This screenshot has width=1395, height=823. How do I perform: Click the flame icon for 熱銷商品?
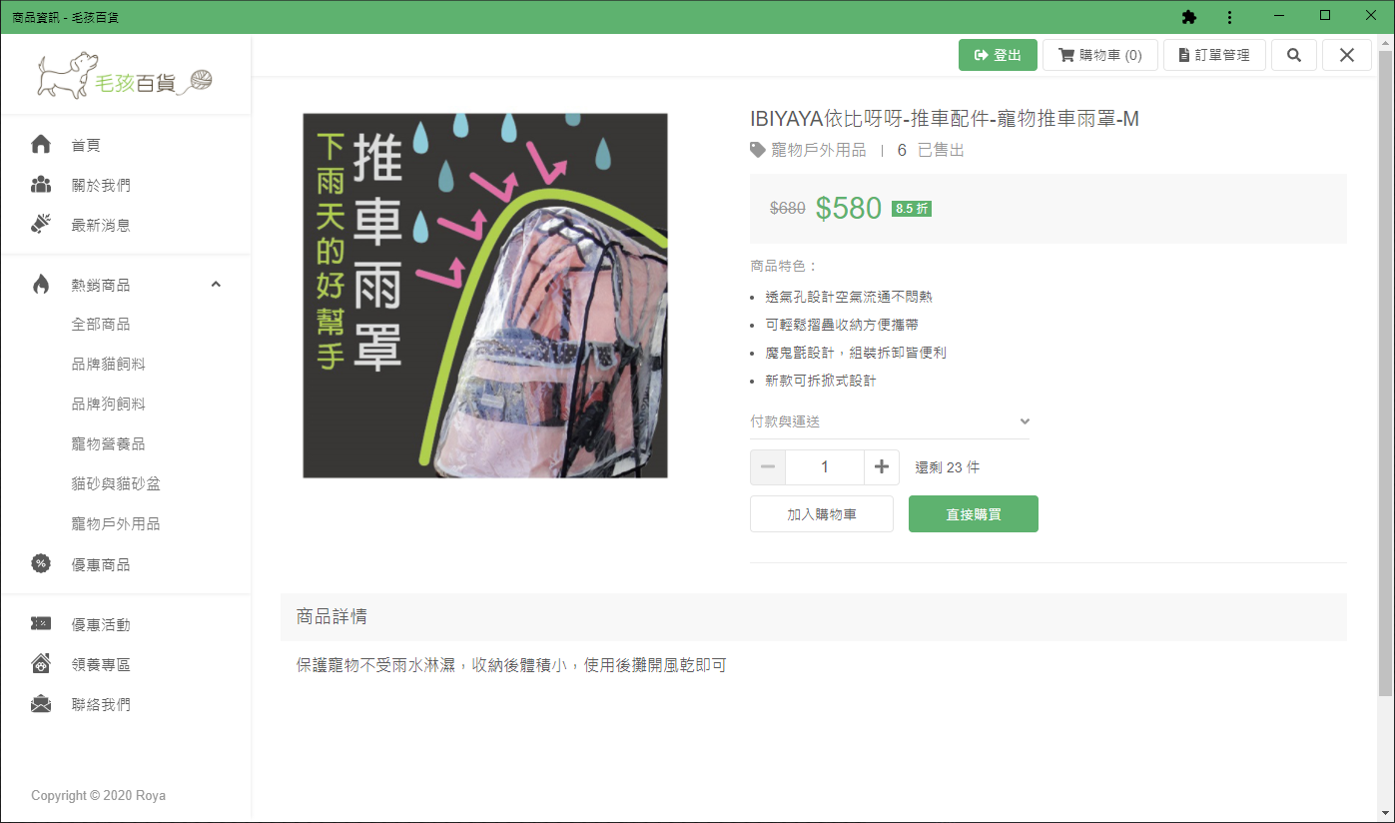[x=41, y=285]
